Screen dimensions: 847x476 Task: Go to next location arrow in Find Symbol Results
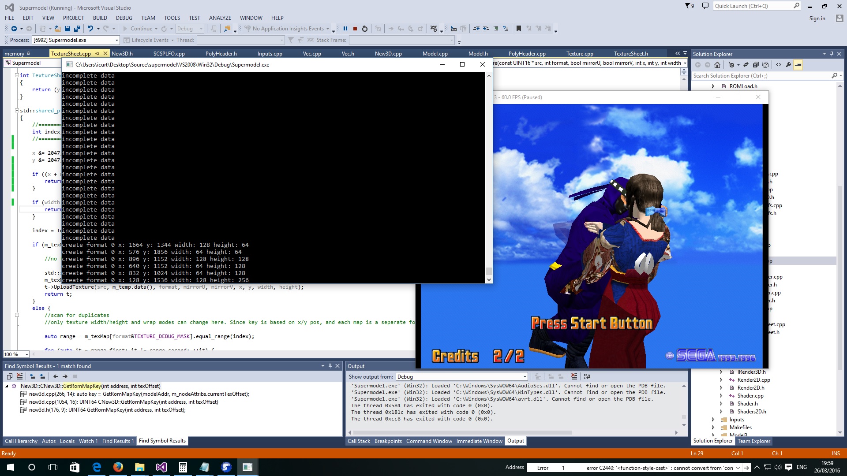(65, 376)
